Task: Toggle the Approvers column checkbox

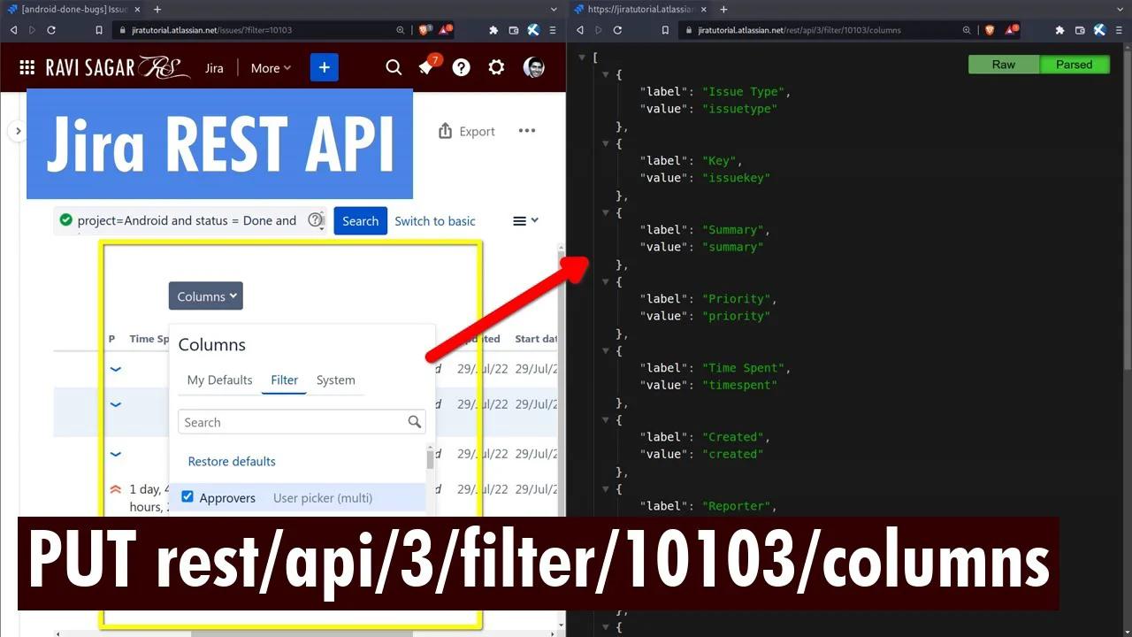Action: [x=187, y=496]
